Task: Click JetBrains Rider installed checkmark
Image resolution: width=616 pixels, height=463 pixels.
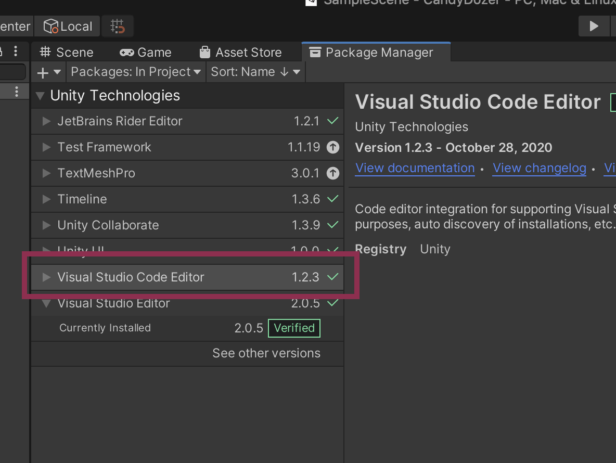Action: click(x=333, y=121)
